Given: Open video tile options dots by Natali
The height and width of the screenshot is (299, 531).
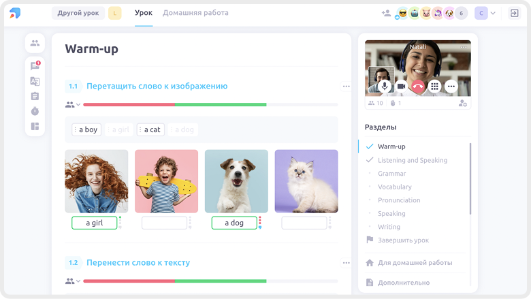Looking at the screenshot, I should tap(464, 47).
